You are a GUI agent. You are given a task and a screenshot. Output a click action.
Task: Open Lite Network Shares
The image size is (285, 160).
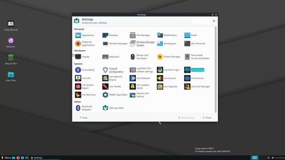point(112,78)
